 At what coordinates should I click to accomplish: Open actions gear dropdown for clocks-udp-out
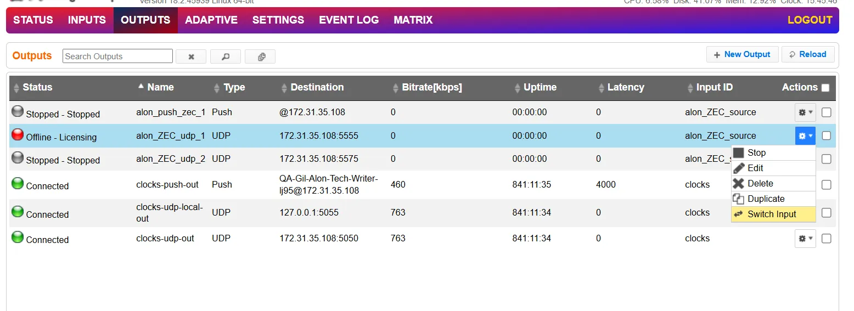805,239
